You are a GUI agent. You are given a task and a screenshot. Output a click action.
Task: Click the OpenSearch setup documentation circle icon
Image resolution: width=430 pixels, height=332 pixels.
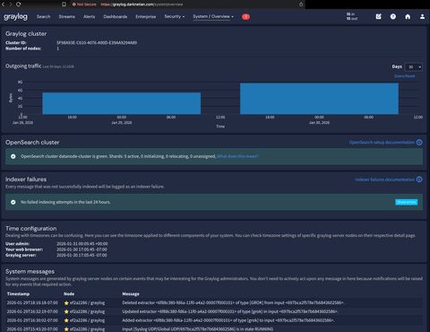[x=419, y=143]
